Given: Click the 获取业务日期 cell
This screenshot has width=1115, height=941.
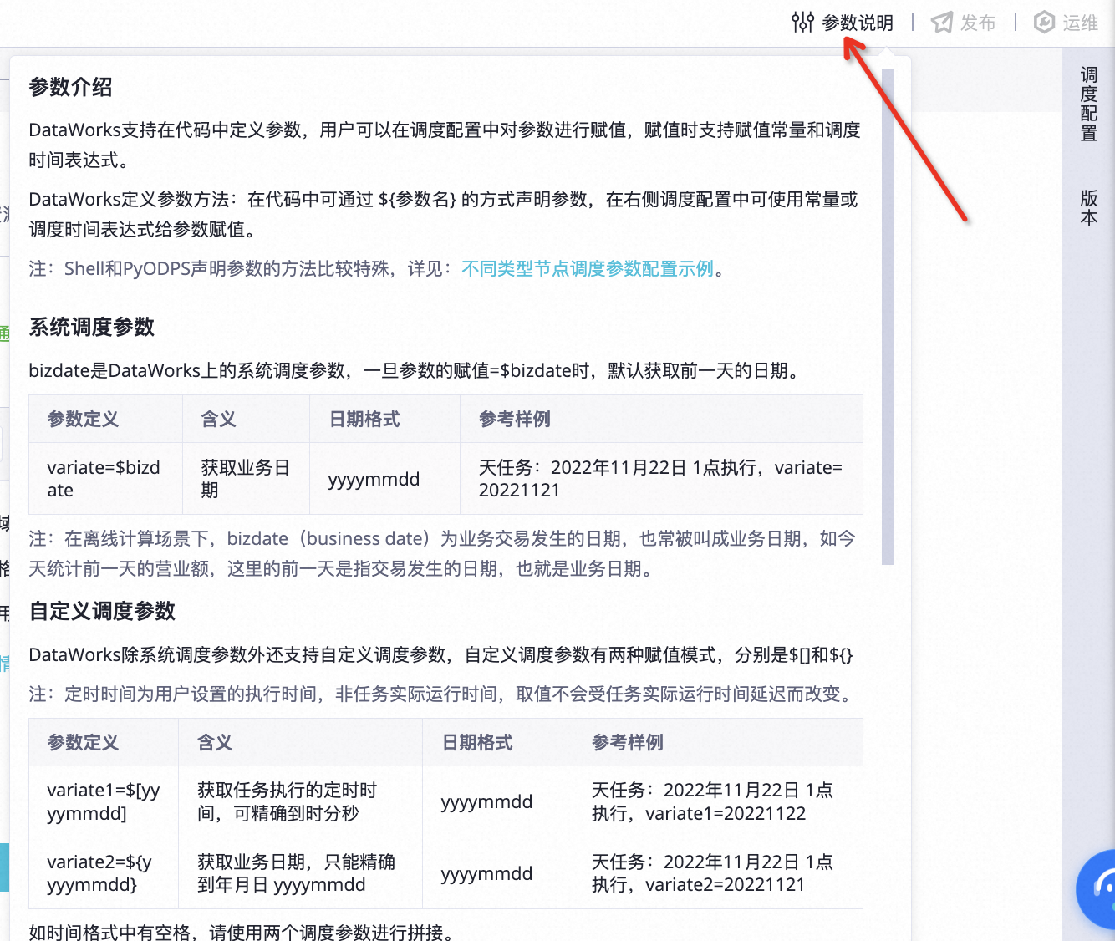Looking at the screenshot, I should point(246,479).
